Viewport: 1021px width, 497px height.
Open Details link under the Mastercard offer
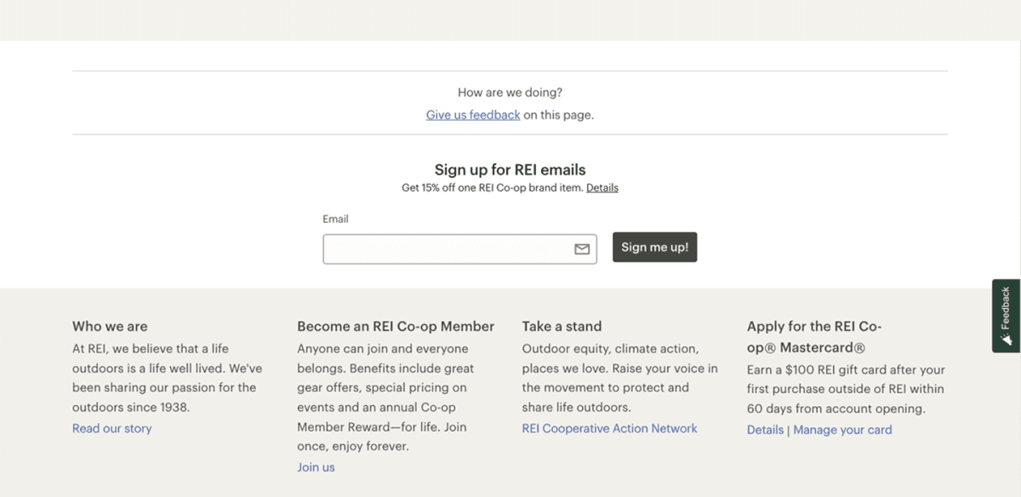coord(765,431)
